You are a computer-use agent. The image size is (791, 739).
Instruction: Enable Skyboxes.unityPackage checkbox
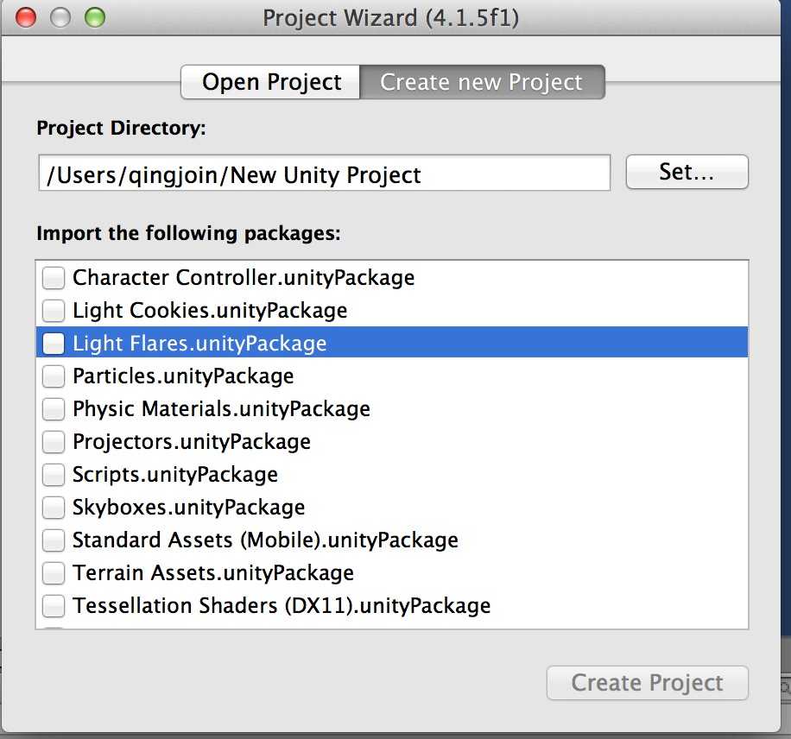pyautogui.click(x=54, y=508)
